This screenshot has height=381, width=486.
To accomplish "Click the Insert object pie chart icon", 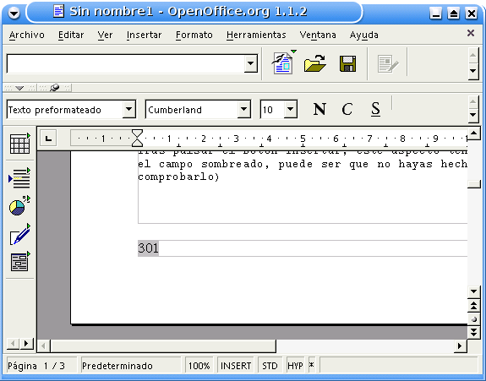I will click(x=19, y=205).
